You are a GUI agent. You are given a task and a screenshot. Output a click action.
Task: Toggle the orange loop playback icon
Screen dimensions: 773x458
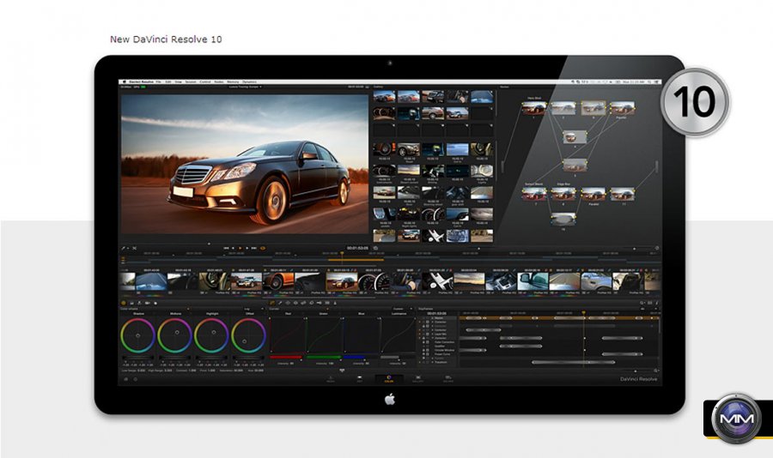click(263, 248)
